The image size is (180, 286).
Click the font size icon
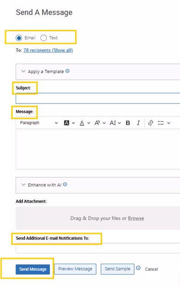point(112,123)
